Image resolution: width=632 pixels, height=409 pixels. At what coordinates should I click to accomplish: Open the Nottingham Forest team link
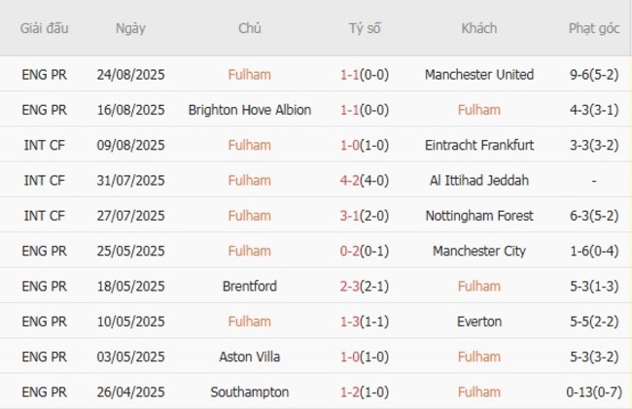click(479, 216)
